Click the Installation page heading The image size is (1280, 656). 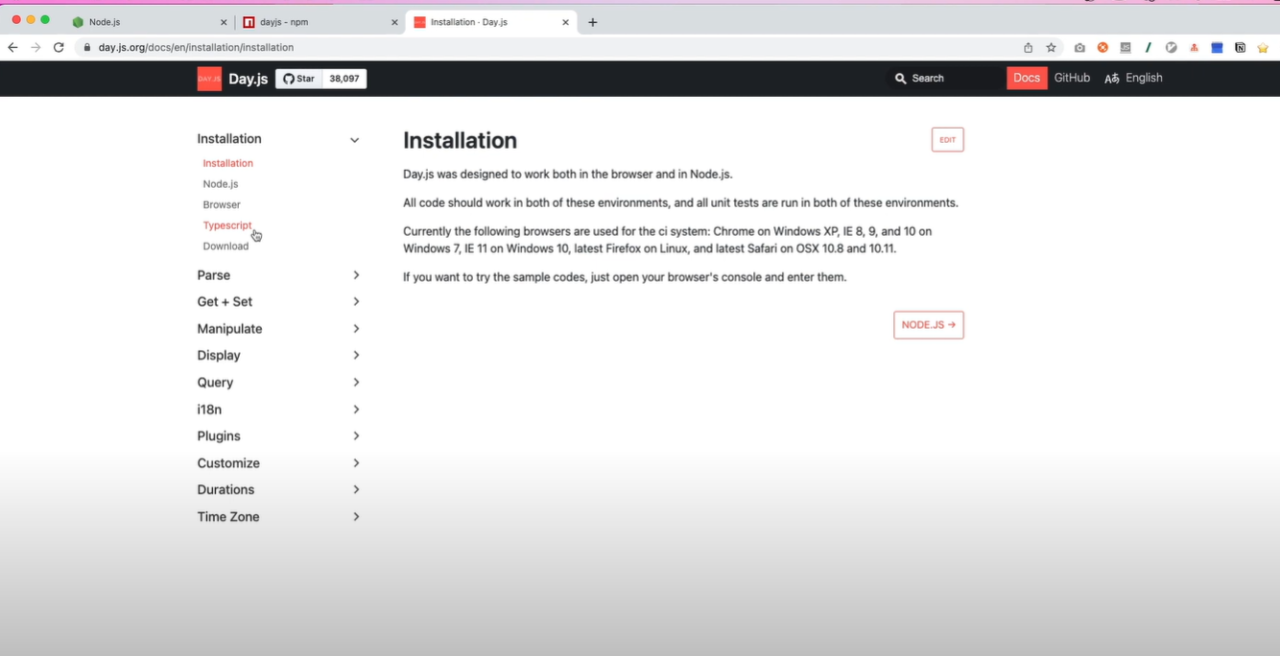click(460, 140)
